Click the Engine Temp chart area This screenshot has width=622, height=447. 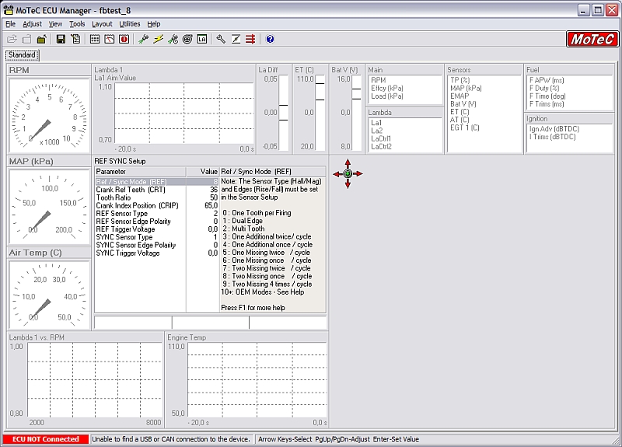[x=257, y=380]
